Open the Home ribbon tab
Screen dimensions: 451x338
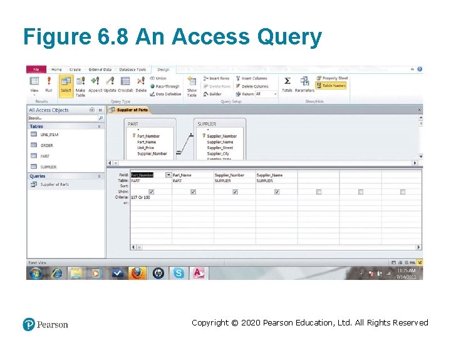pyautogui.click(x=56, y=69)
